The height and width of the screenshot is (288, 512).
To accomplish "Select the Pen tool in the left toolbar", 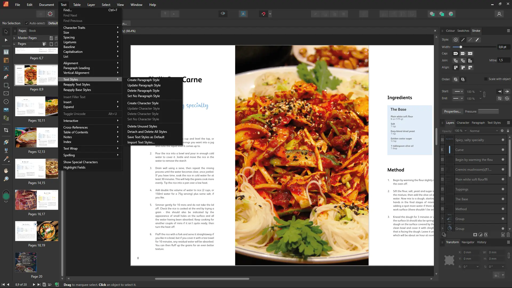I will tap(6, 77).
